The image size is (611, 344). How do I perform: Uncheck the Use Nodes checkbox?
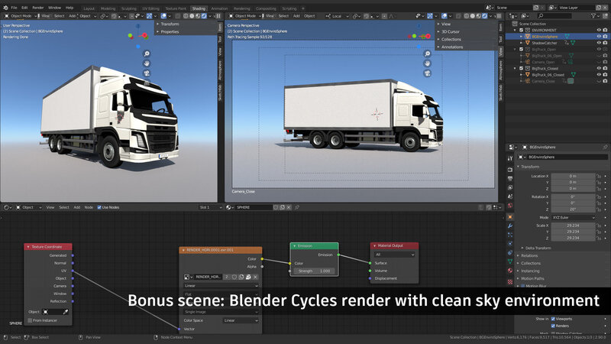click(98, 207)
